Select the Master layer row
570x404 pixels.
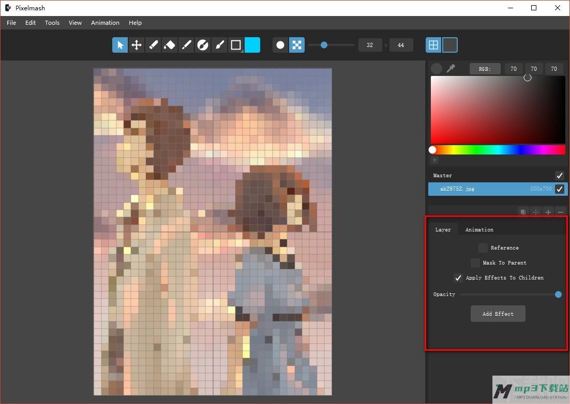[498, 176]
